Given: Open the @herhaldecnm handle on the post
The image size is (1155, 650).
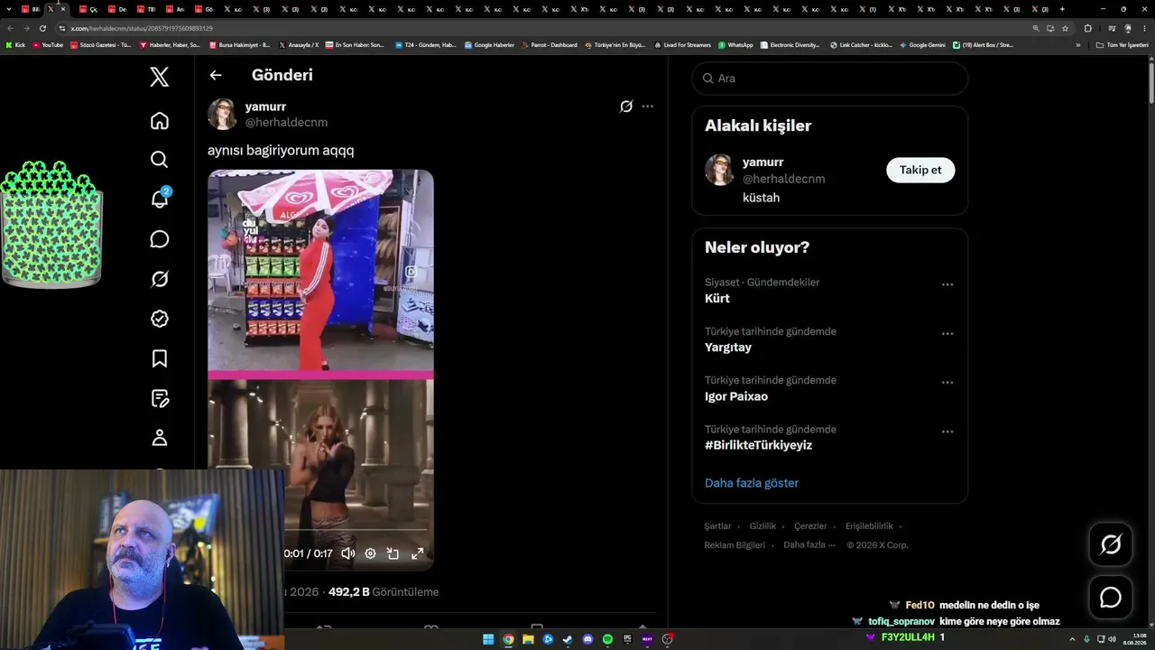Looking at the screenshot, I should 286,123.
